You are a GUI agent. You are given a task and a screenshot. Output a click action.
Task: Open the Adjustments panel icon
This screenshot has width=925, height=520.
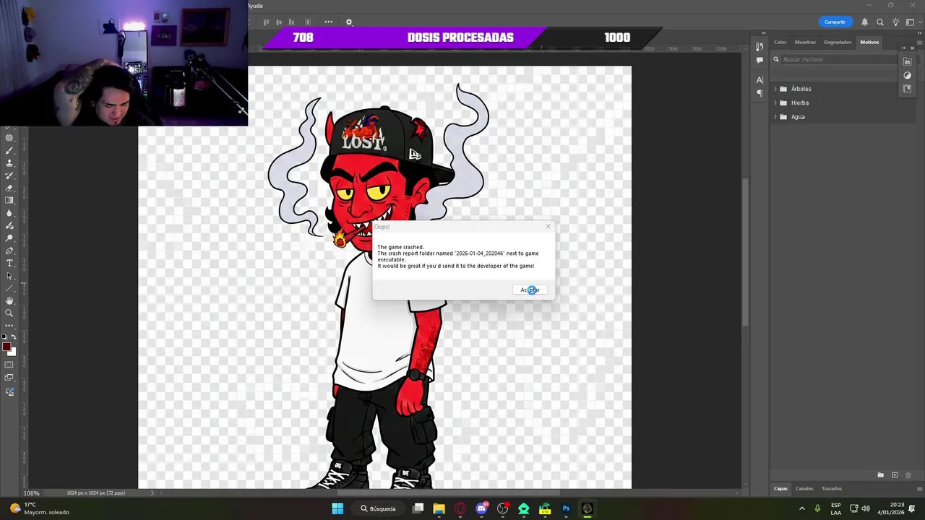click(908, 75)
